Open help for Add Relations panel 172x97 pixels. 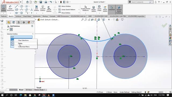pos(32,26)
